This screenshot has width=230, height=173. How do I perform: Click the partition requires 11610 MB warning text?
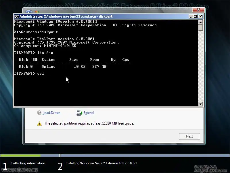pos(89,123)
